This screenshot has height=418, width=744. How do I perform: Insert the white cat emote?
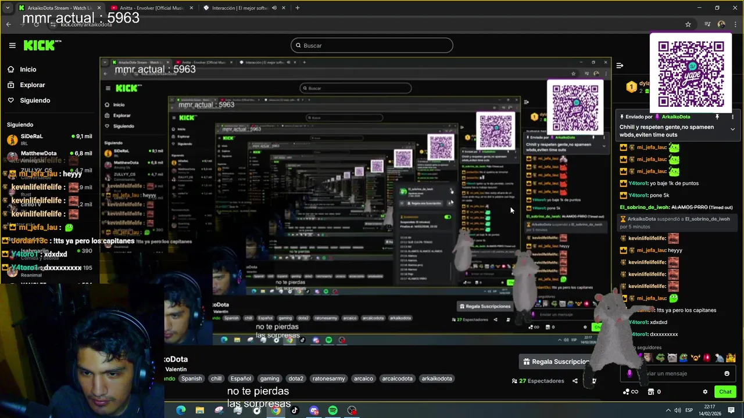click(x=672, y=358)
